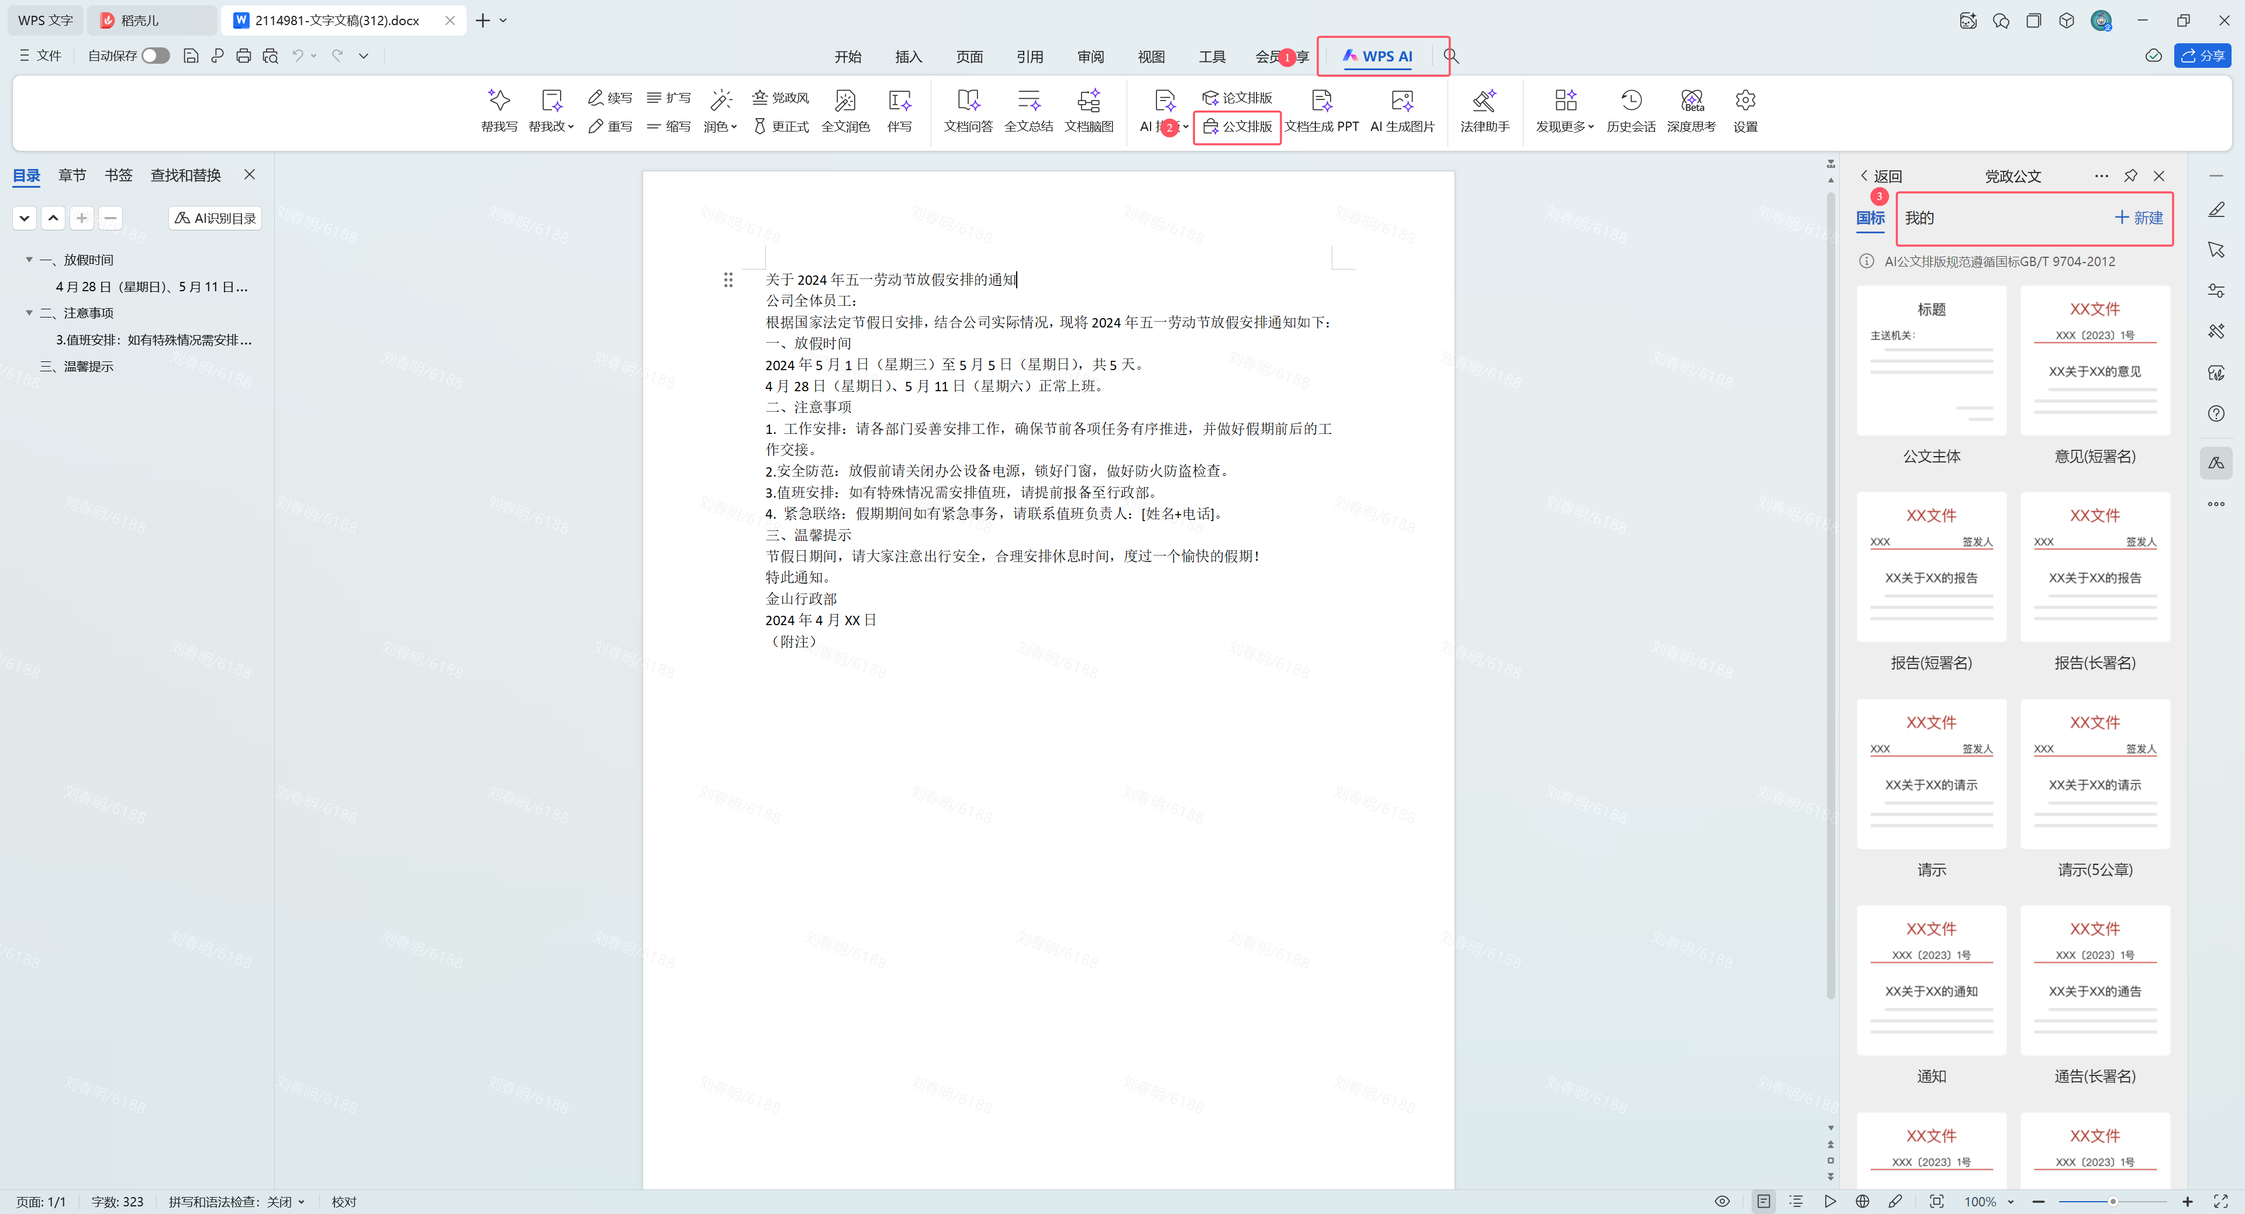2245x1214 pixels.
Task: Toggle the 自动保存 autosave switch
Action: pos(155,56)
